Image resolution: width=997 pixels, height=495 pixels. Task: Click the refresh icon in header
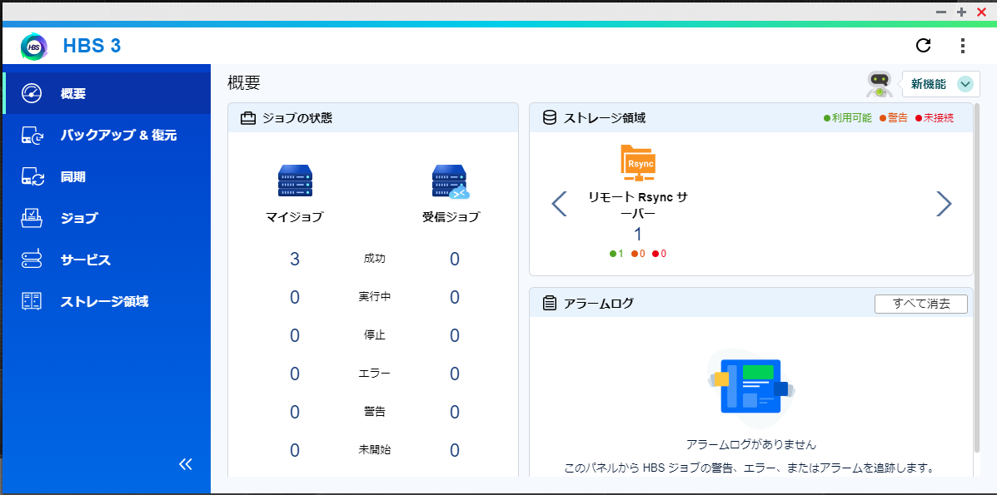pos(923,45)
